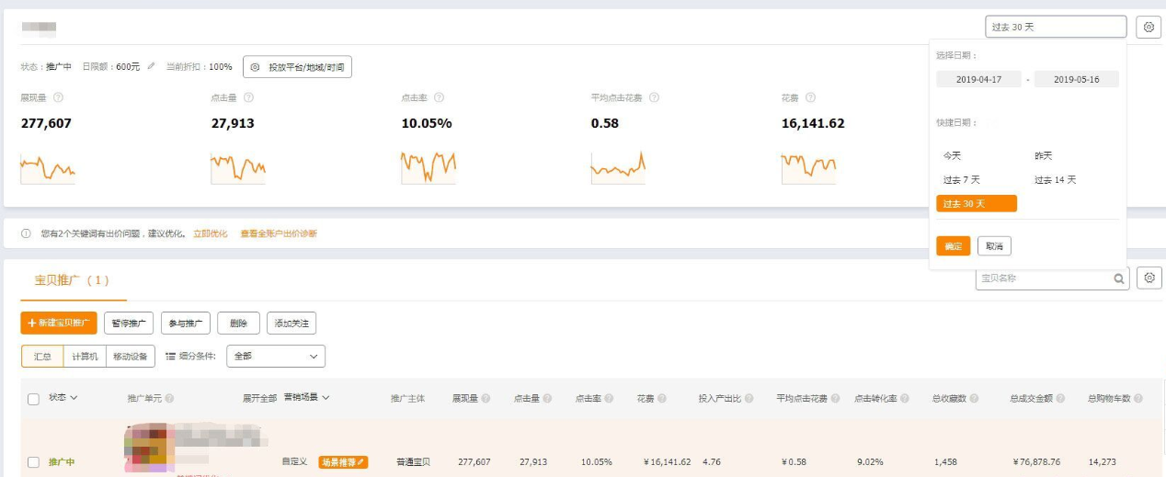Screen dimensions: 1166x477
Task: Click help icon in 总购物车数 column header
Action: 1137,398
